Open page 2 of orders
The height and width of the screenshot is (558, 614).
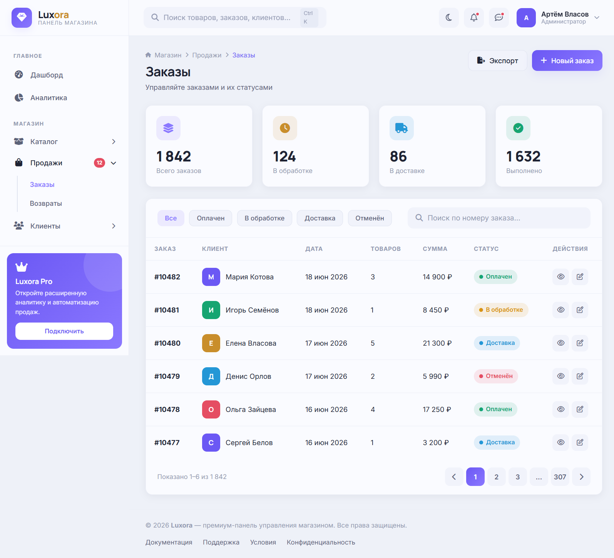[497, 477]
